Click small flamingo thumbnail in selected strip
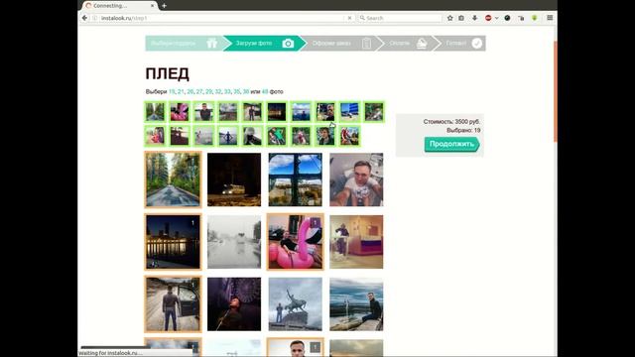 coord(180,112)
